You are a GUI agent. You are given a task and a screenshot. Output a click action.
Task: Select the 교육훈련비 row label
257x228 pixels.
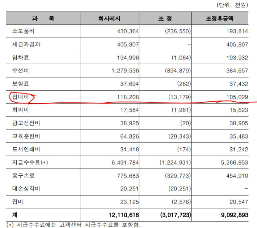26,136
